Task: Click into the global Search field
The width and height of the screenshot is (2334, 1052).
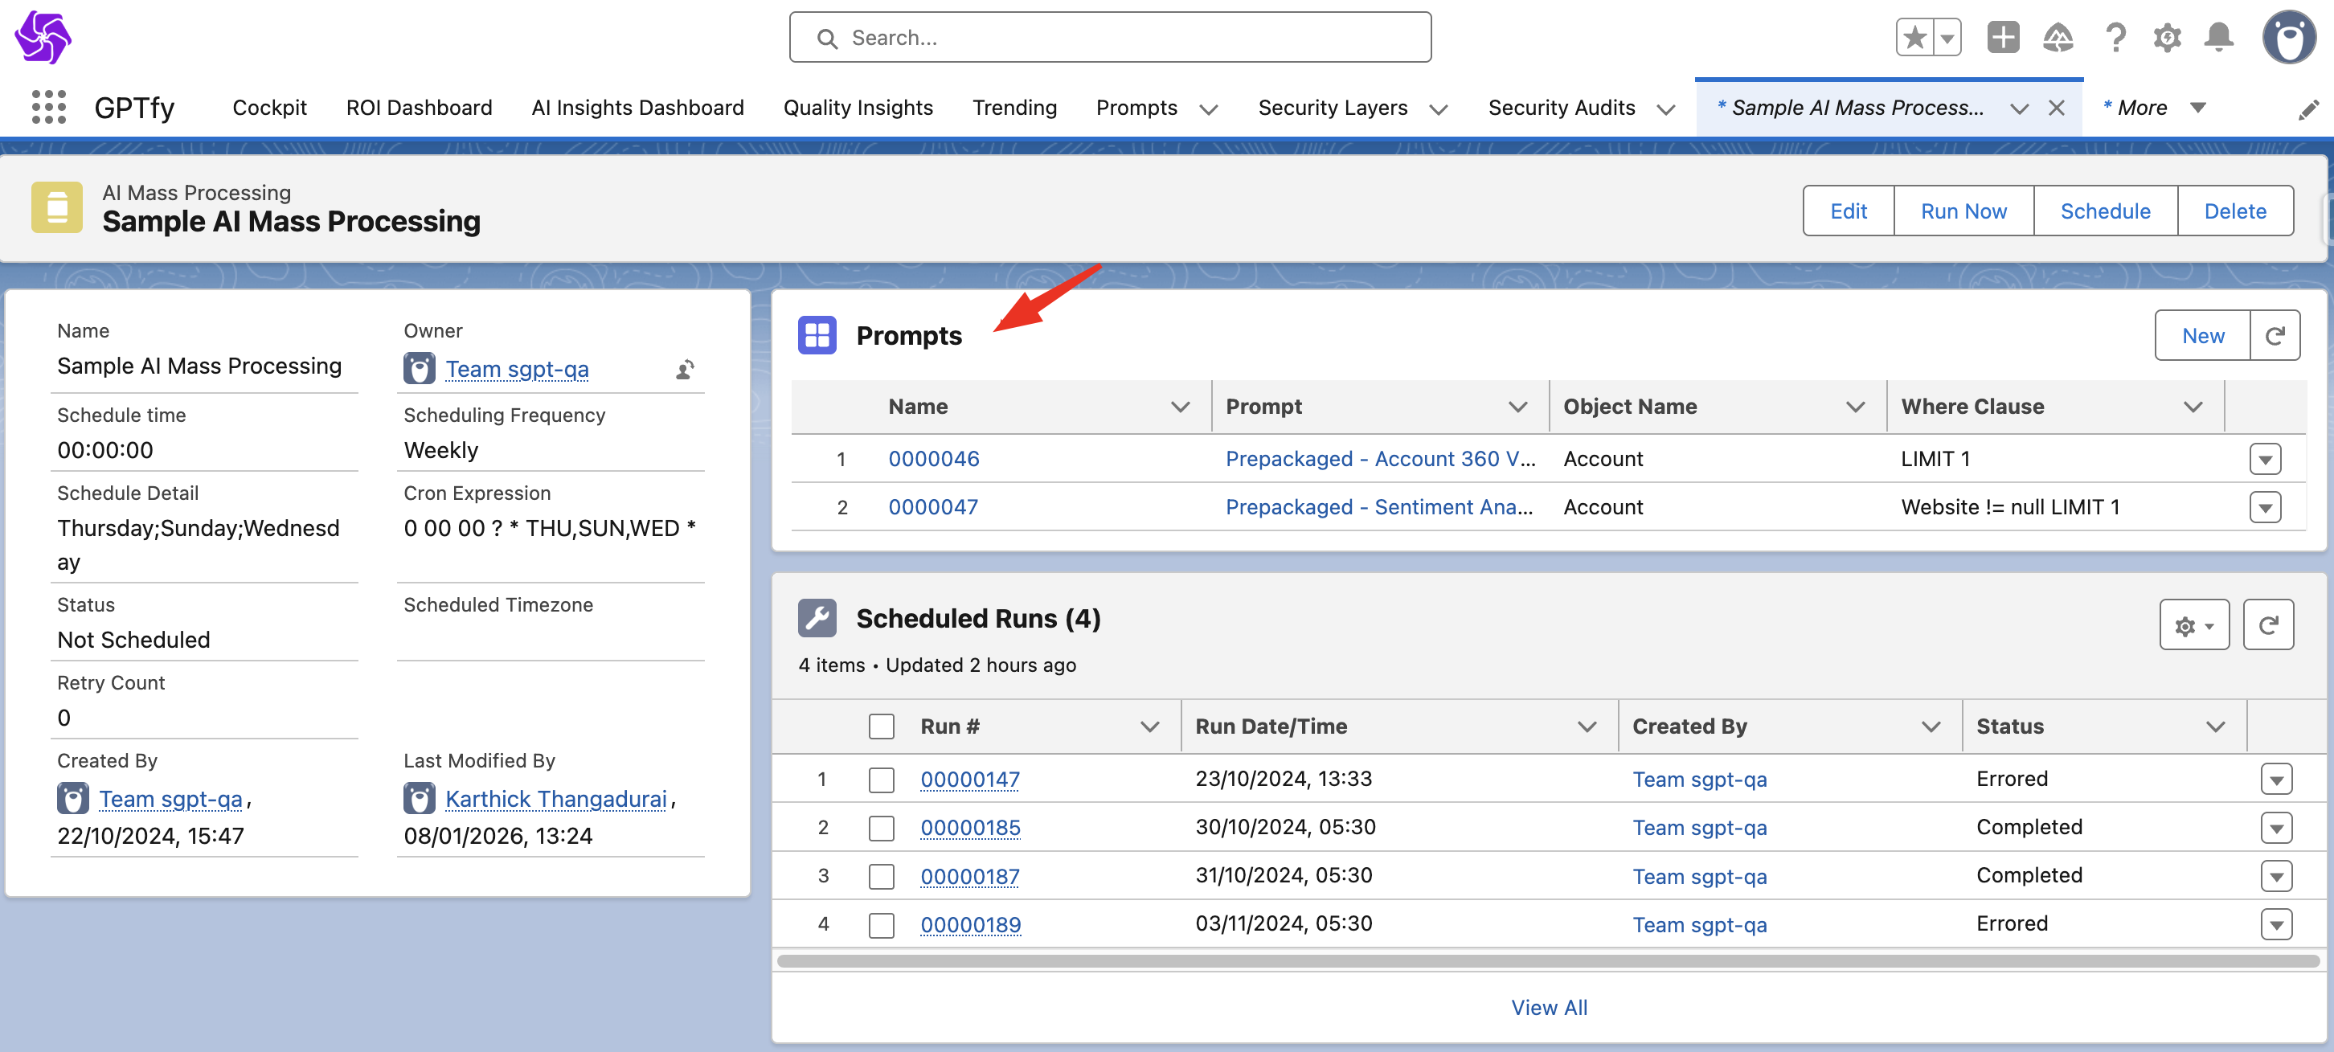Action: (1110, 38)
